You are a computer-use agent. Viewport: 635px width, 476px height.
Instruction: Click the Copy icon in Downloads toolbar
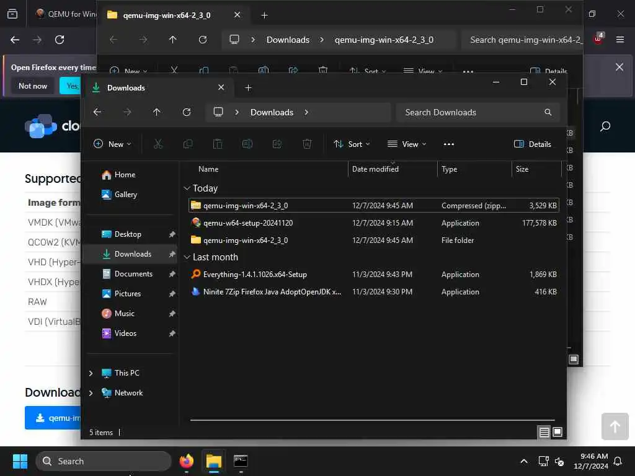point(188,144)
